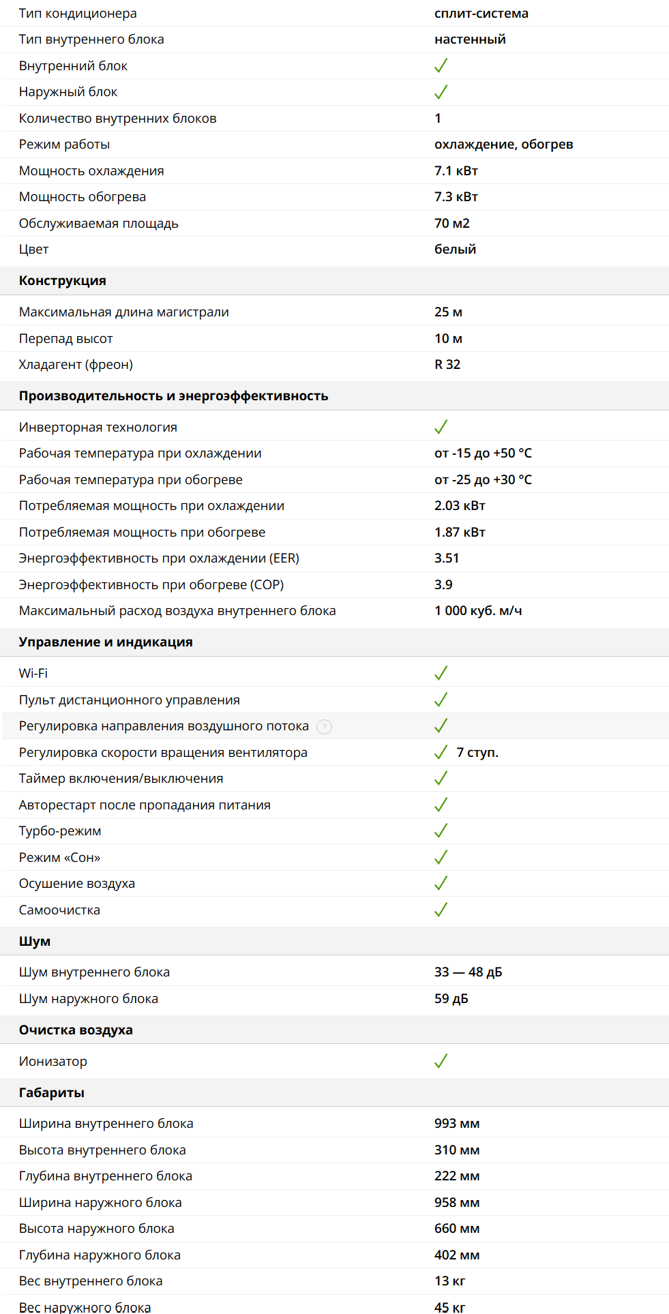This screenshot has height=1314, width=669.
Task: Click the Ионизатор checkmark icon
Action: [441, 1061]
